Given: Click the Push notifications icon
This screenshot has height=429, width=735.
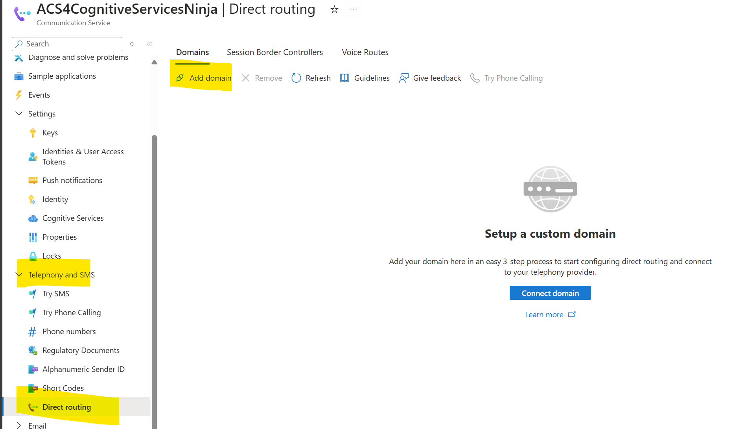Looking at the screenshot, I should tap(33, 181).
